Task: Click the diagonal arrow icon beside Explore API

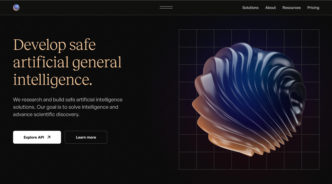Action: 49,137
